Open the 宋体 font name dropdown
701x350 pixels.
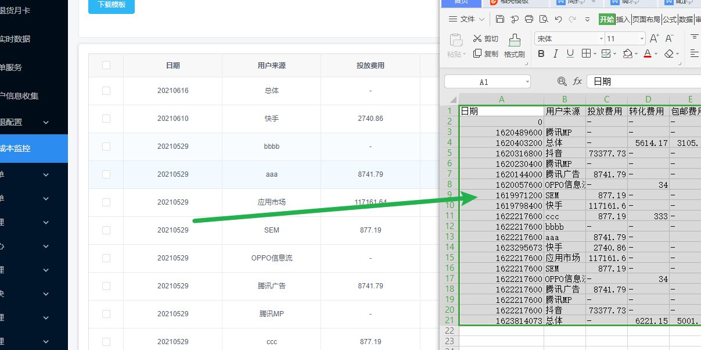point(601,39)
